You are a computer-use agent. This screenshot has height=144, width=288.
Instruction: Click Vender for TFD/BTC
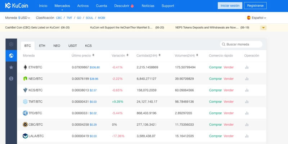tap(229, 113)
